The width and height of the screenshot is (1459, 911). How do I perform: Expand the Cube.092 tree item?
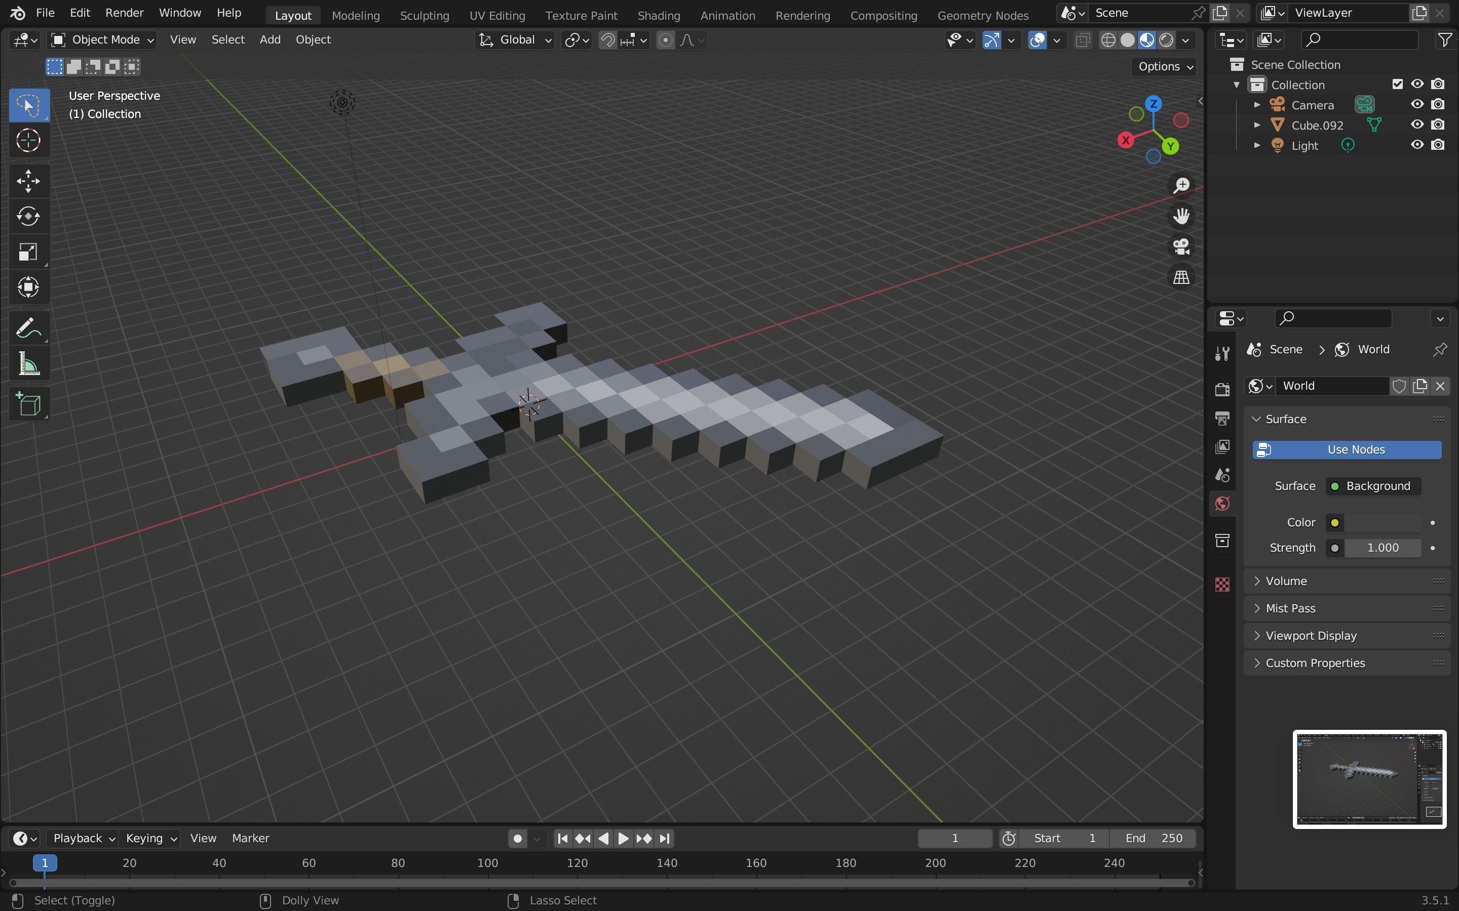(x=1257, y=126)
